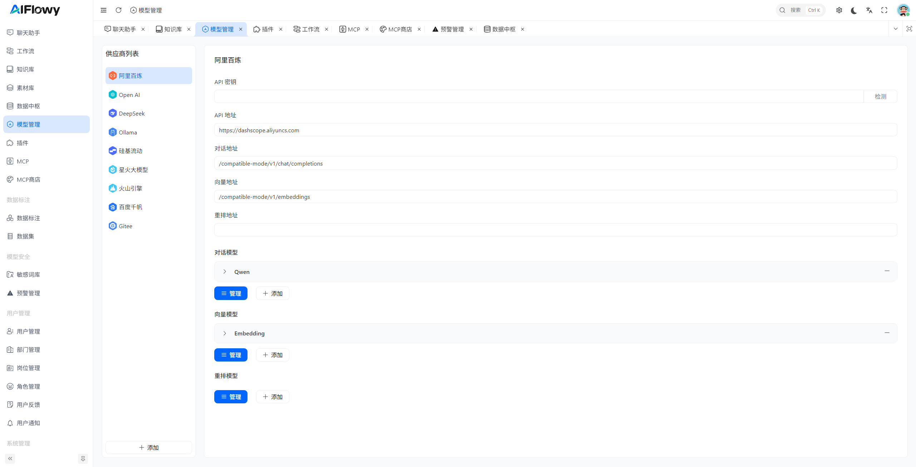The width and height of the screenshot is (916, 467).
Task: Click the 检测 button beside API key
Action: [x=880, y=97]
